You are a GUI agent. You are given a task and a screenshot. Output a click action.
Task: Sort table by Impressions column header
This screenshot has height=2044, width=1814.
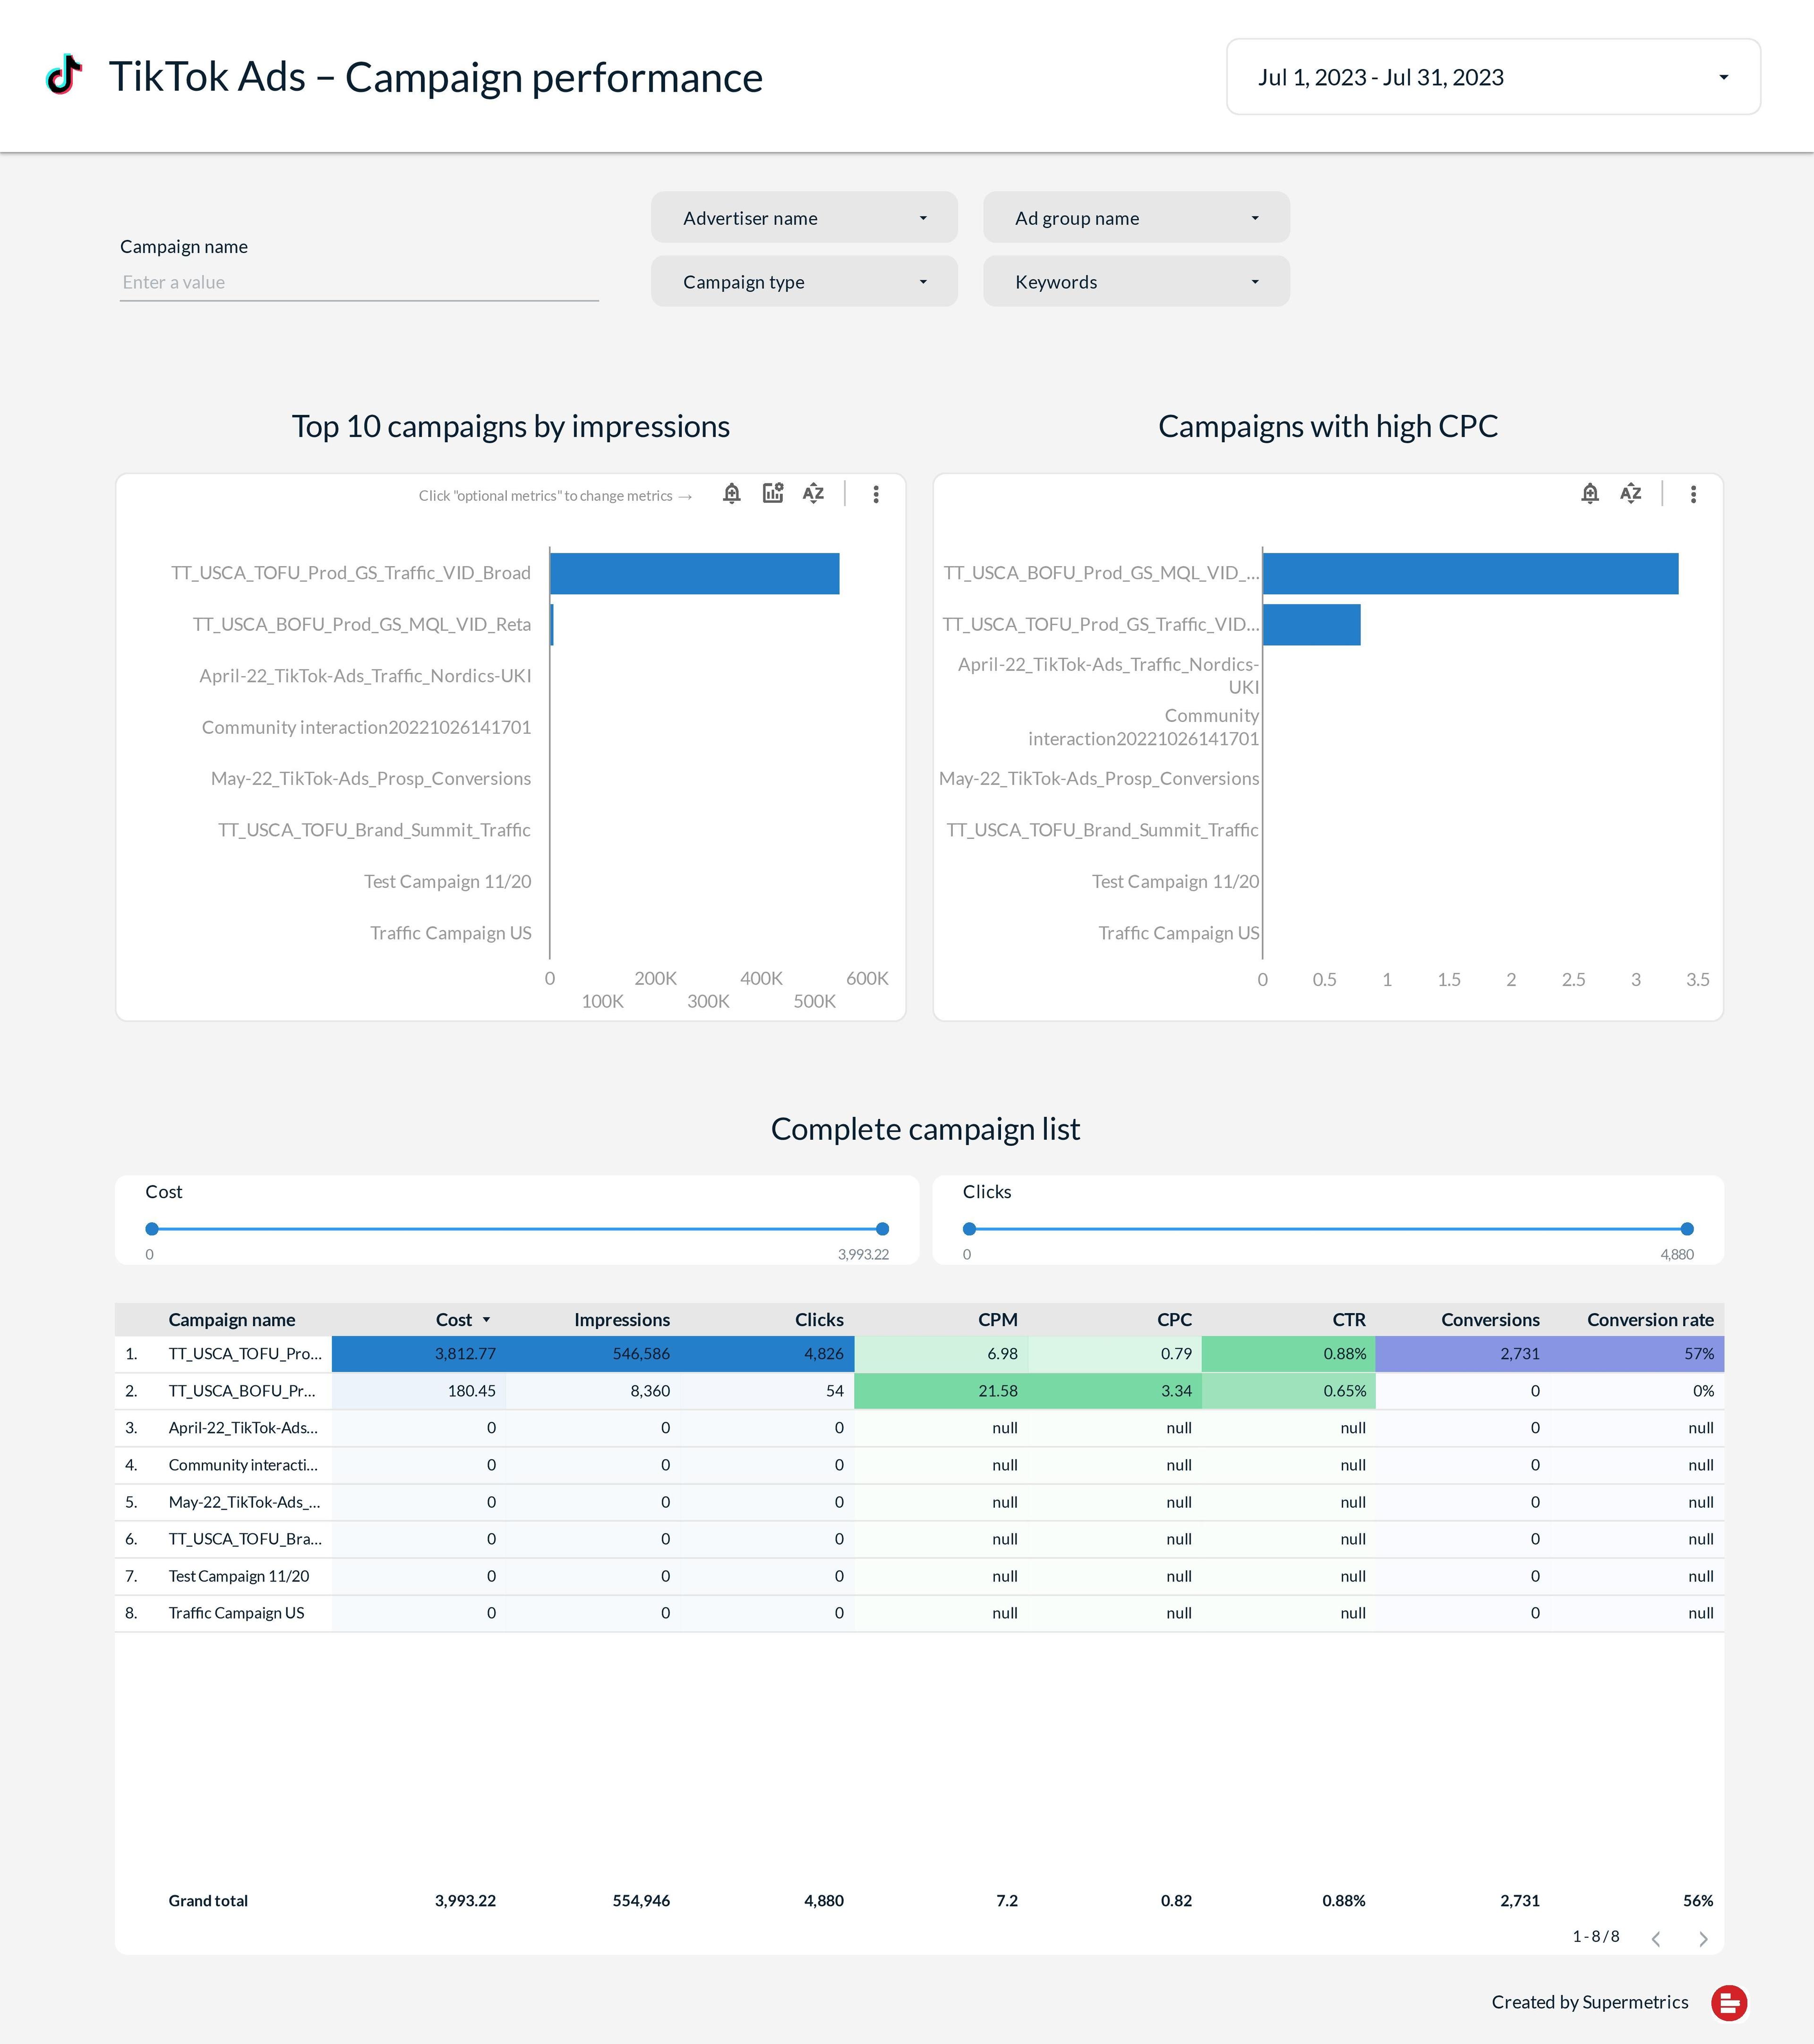tap(621, 1320)
